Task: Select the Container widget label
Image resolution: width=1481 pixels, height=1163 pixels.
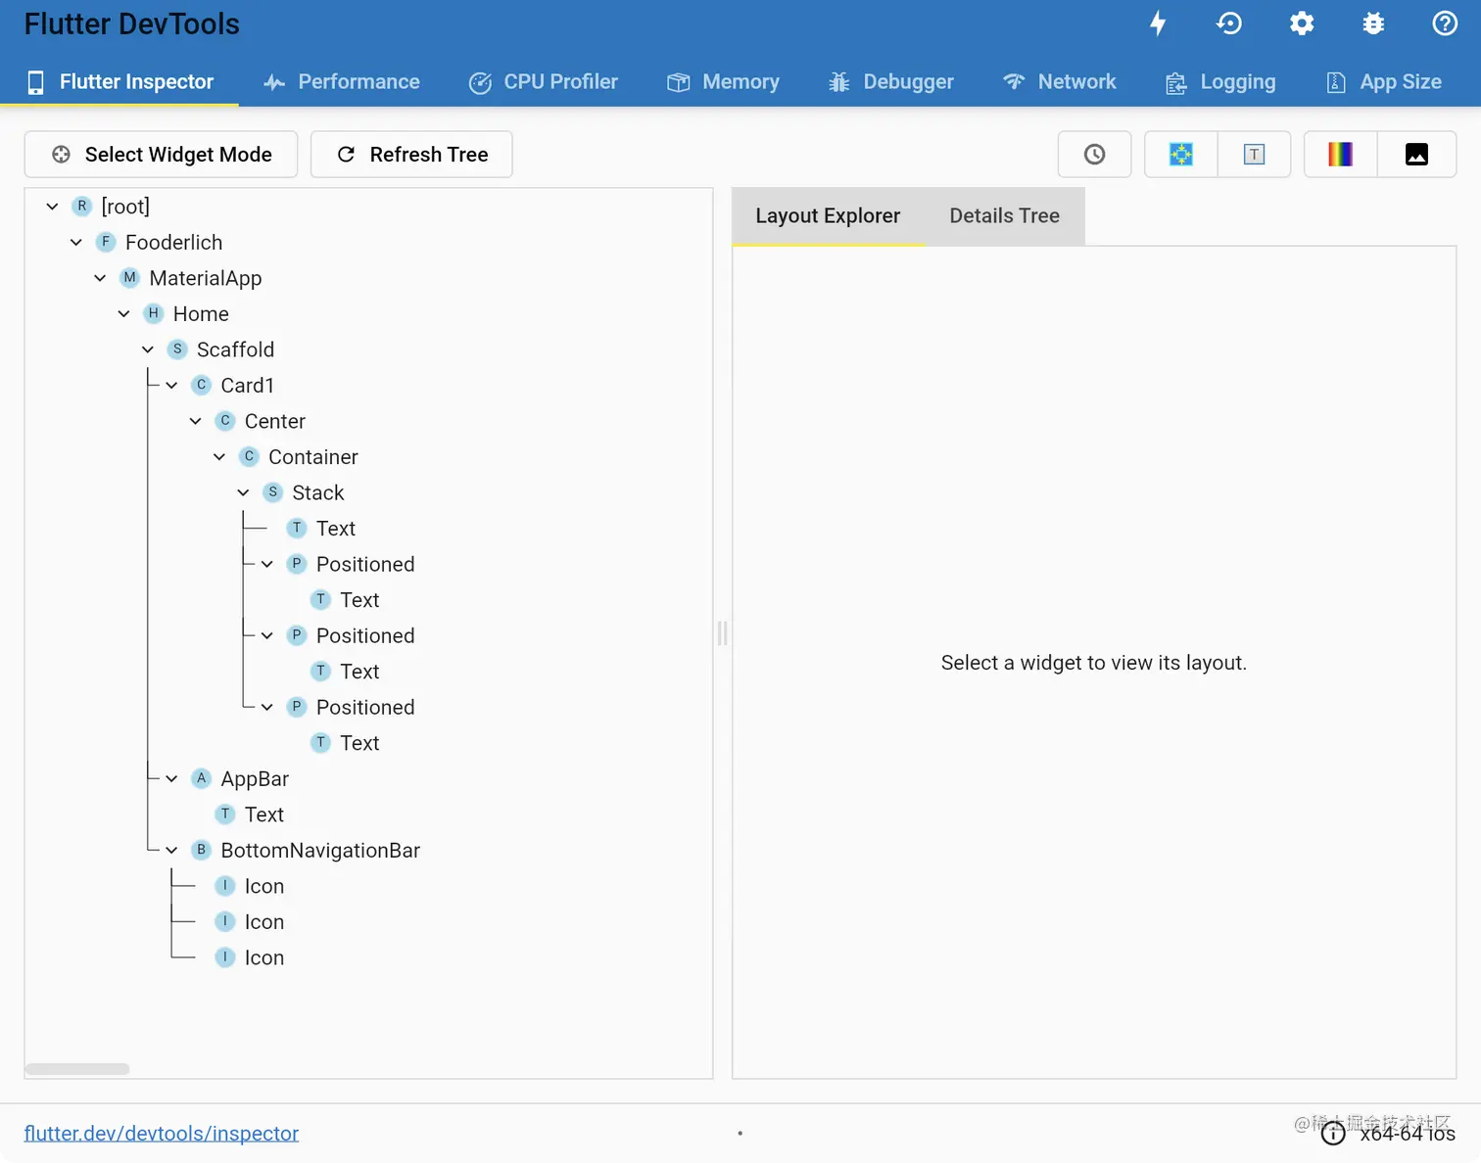Action: [x=313, y=457]
